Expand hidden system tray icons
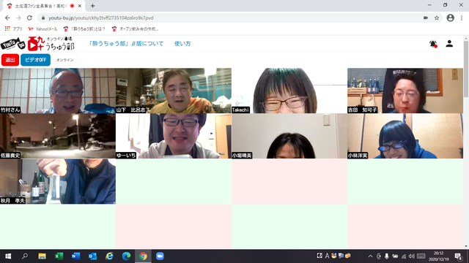The image size is (469, 263). click(370, 256)
